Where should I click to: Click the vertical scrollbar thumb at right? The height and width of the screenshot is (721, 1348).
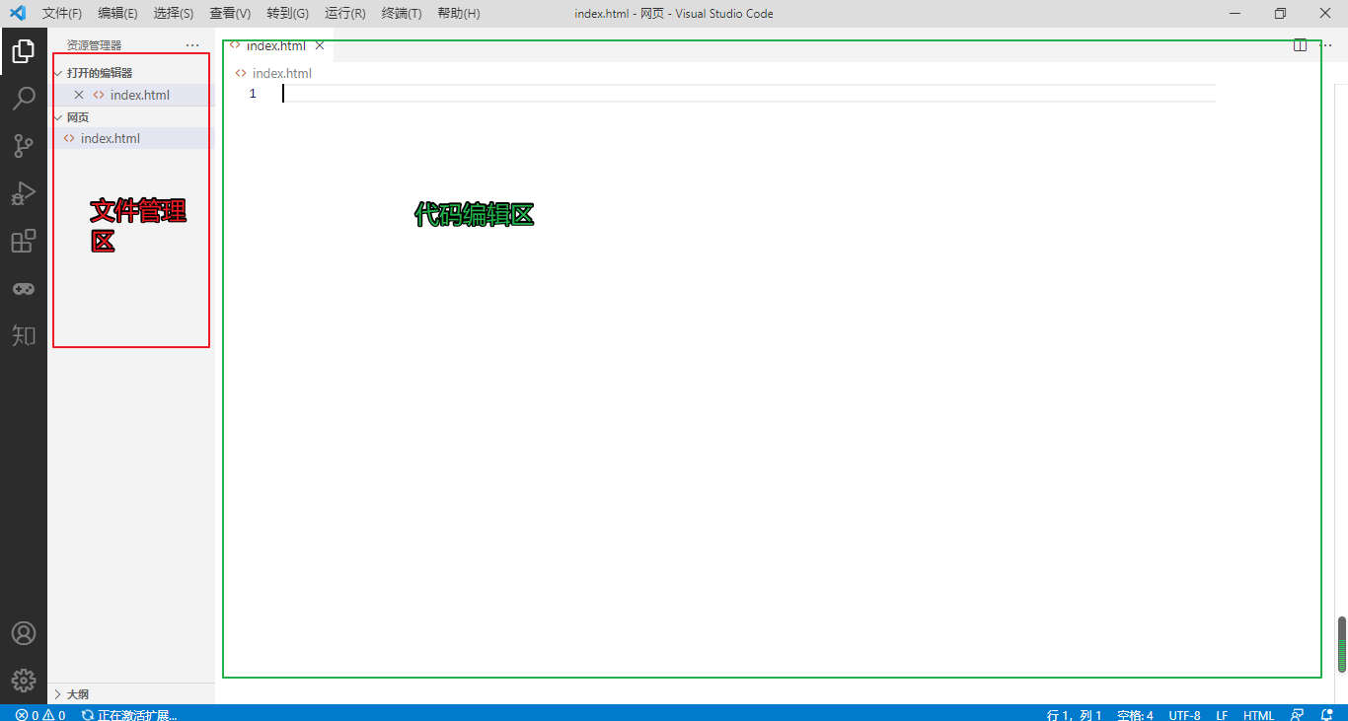point(1342,643)
